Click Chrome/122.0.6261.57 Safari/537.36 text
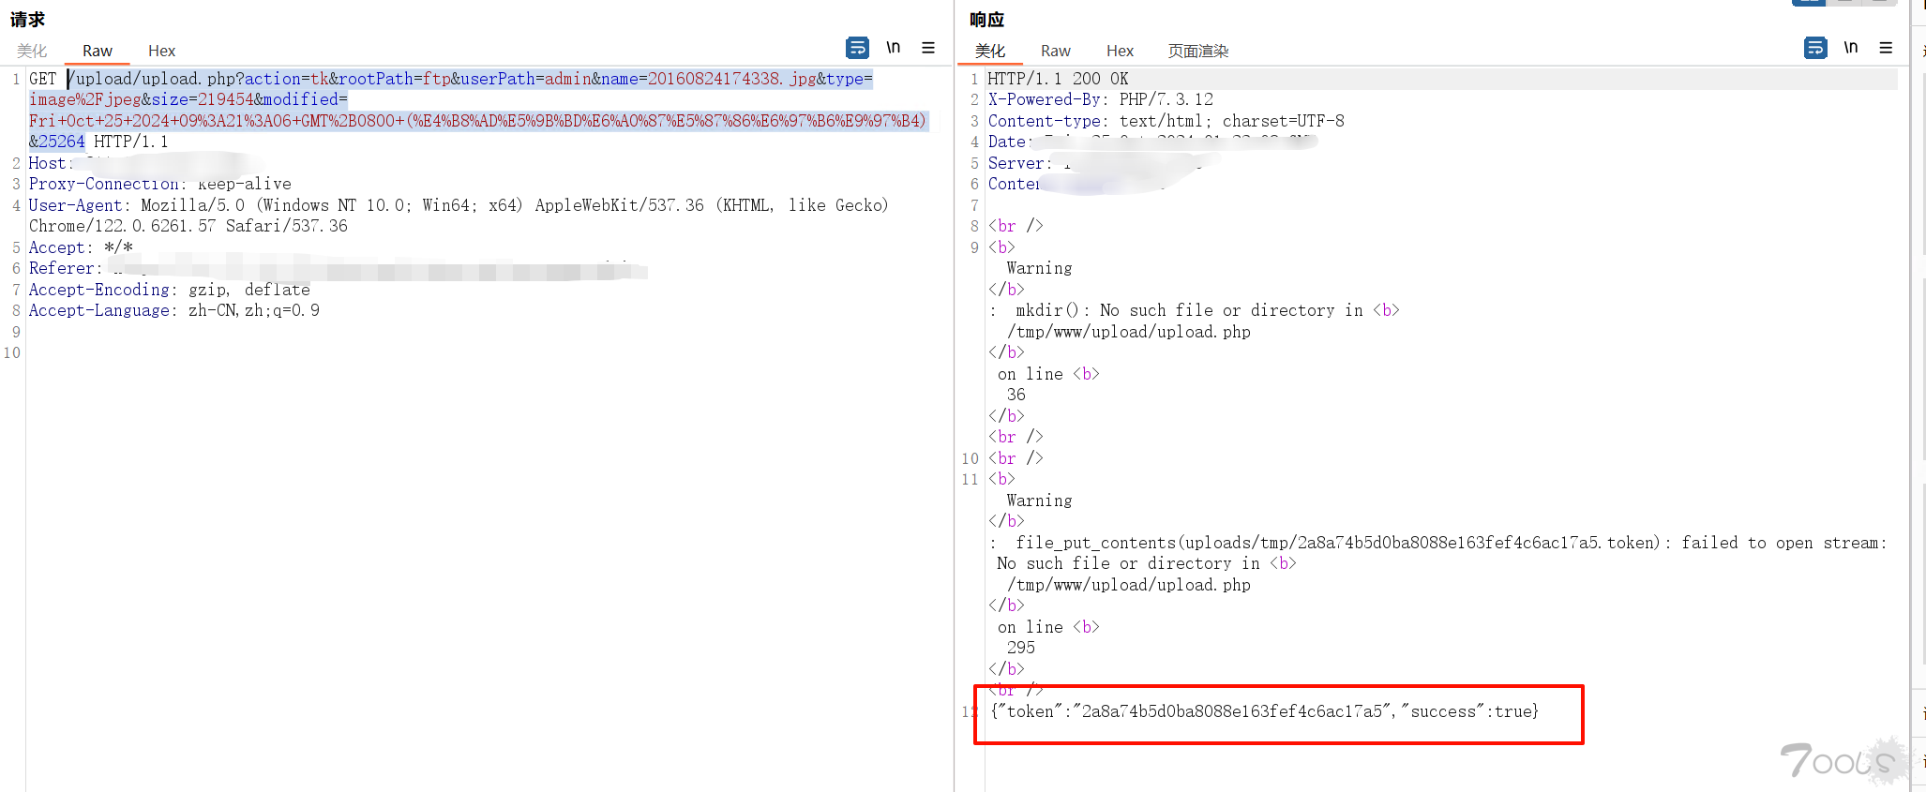The height and width of the screenshot is (792, 1926). (x=188, y=226)
